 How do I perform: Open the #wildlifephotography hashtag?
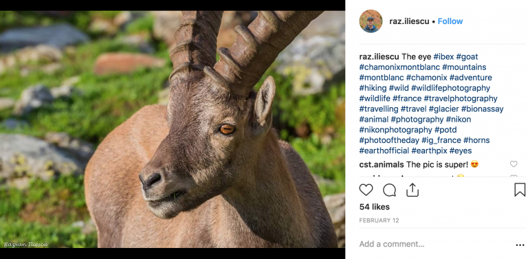pyautogui.click(x=450, y=88)
